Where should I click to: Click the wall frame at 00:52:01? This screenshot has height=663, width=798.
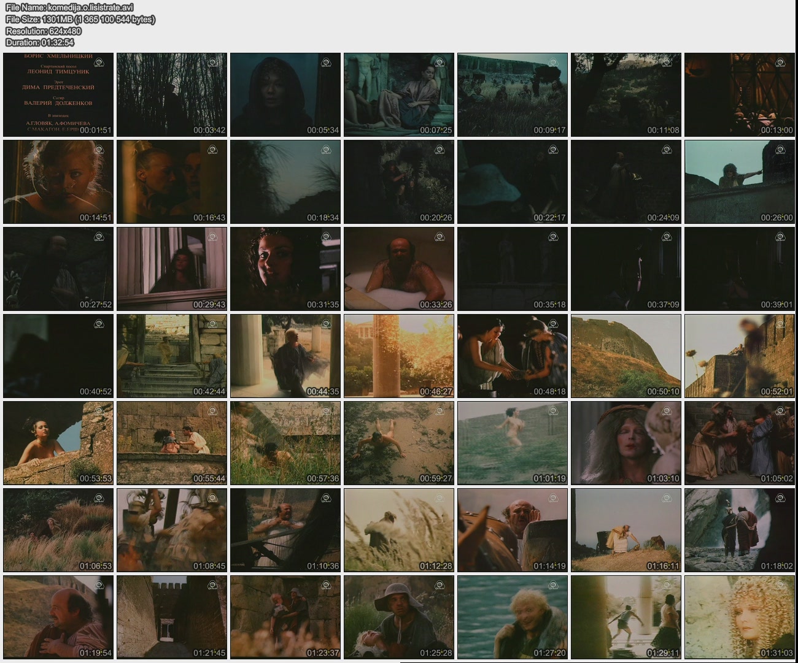pos(740,356)
